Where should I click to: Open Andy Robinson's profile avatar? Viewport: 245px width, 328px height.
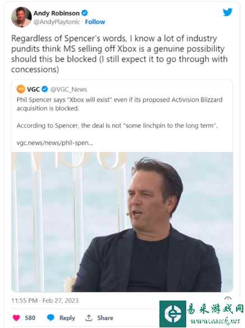(x=21, y=17)
